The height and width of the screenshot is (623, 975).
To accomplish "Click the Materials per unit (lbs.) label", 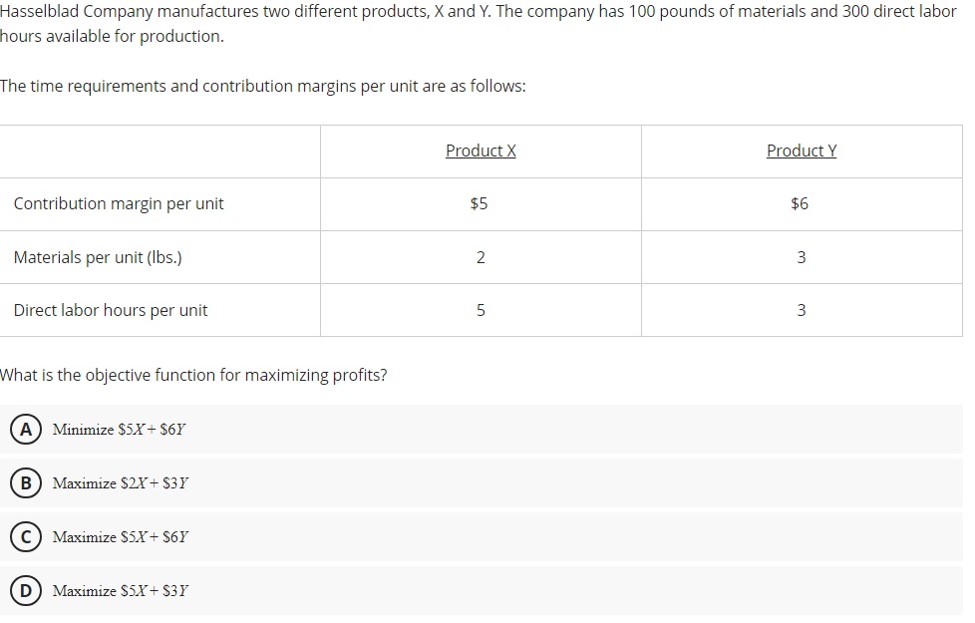I will point(98,257).
